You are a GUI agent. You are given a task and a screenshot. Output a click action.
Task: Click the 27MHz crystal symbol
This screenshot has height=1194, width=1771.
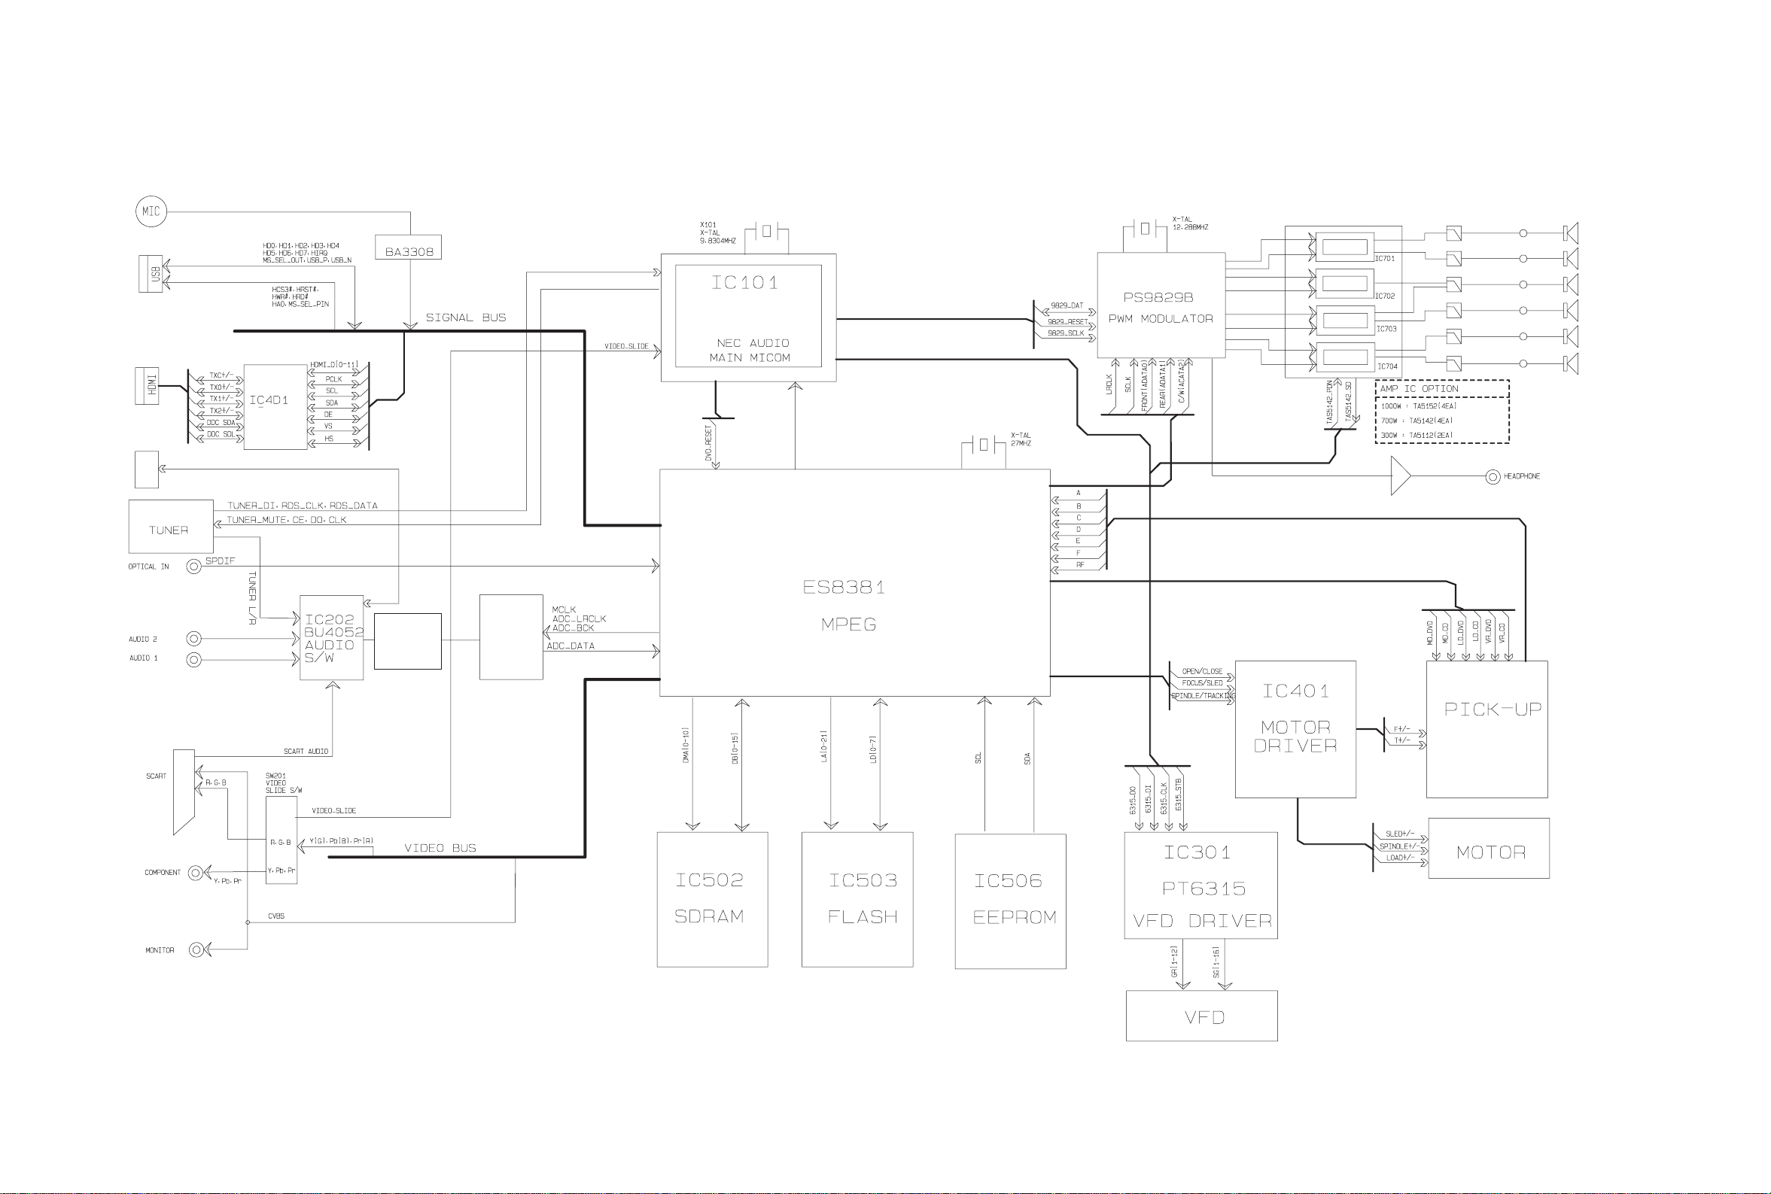click(983, 444)
